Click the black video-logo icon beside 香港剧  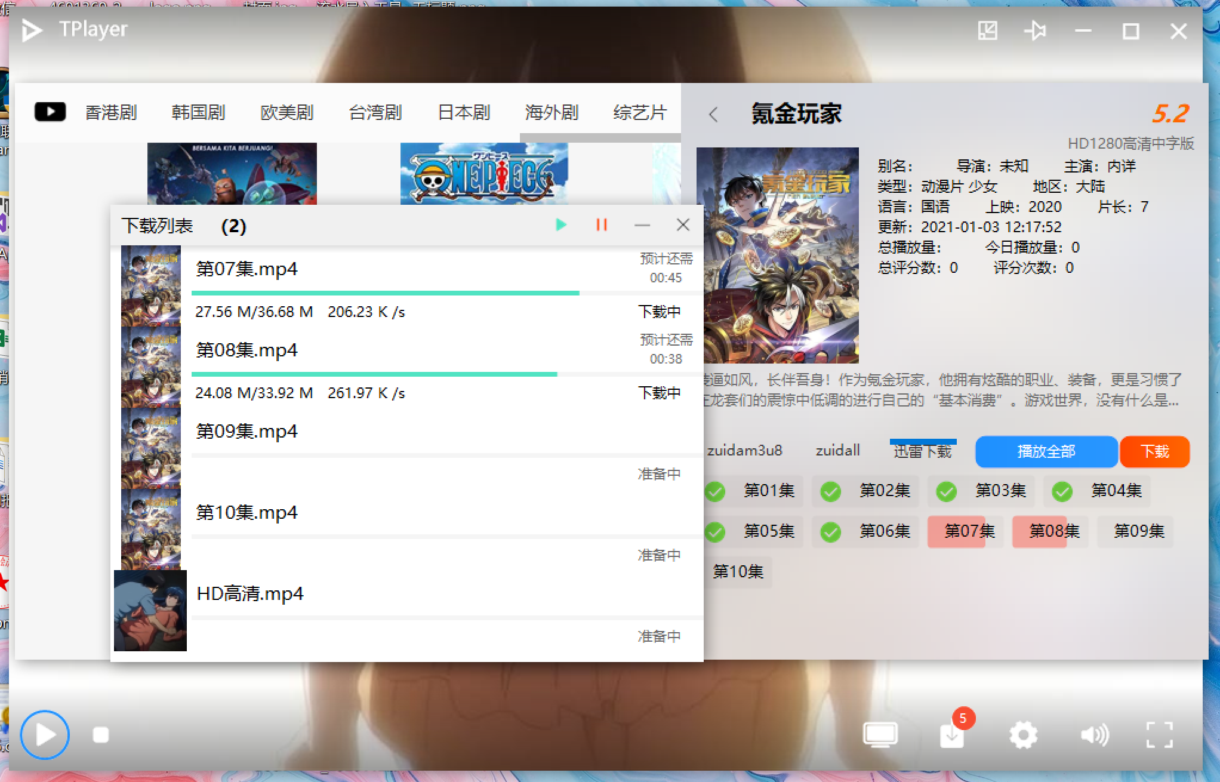50,112
